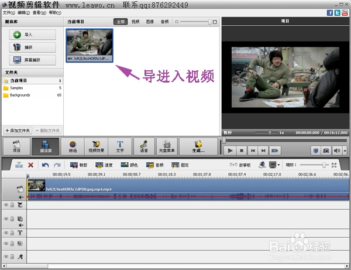Select the 当前项目 folder

[x=32, y=80]
